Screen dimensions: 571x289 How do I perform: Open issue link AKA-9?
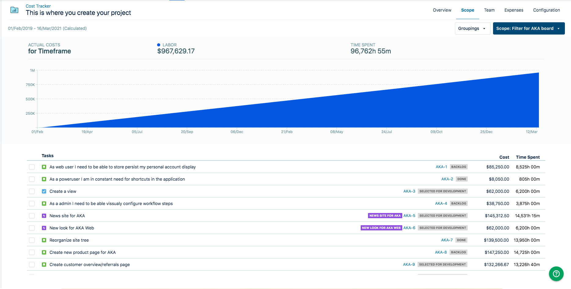click(x=409, y=265)
